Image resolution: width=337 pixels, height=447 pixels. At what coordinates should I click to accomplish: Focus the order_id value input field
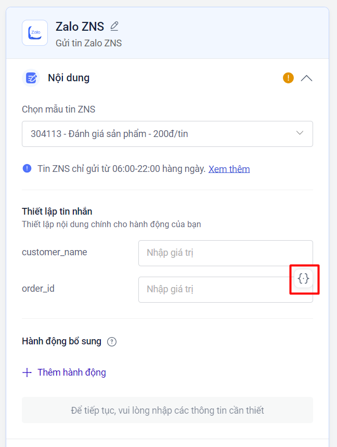coord(213,290)
